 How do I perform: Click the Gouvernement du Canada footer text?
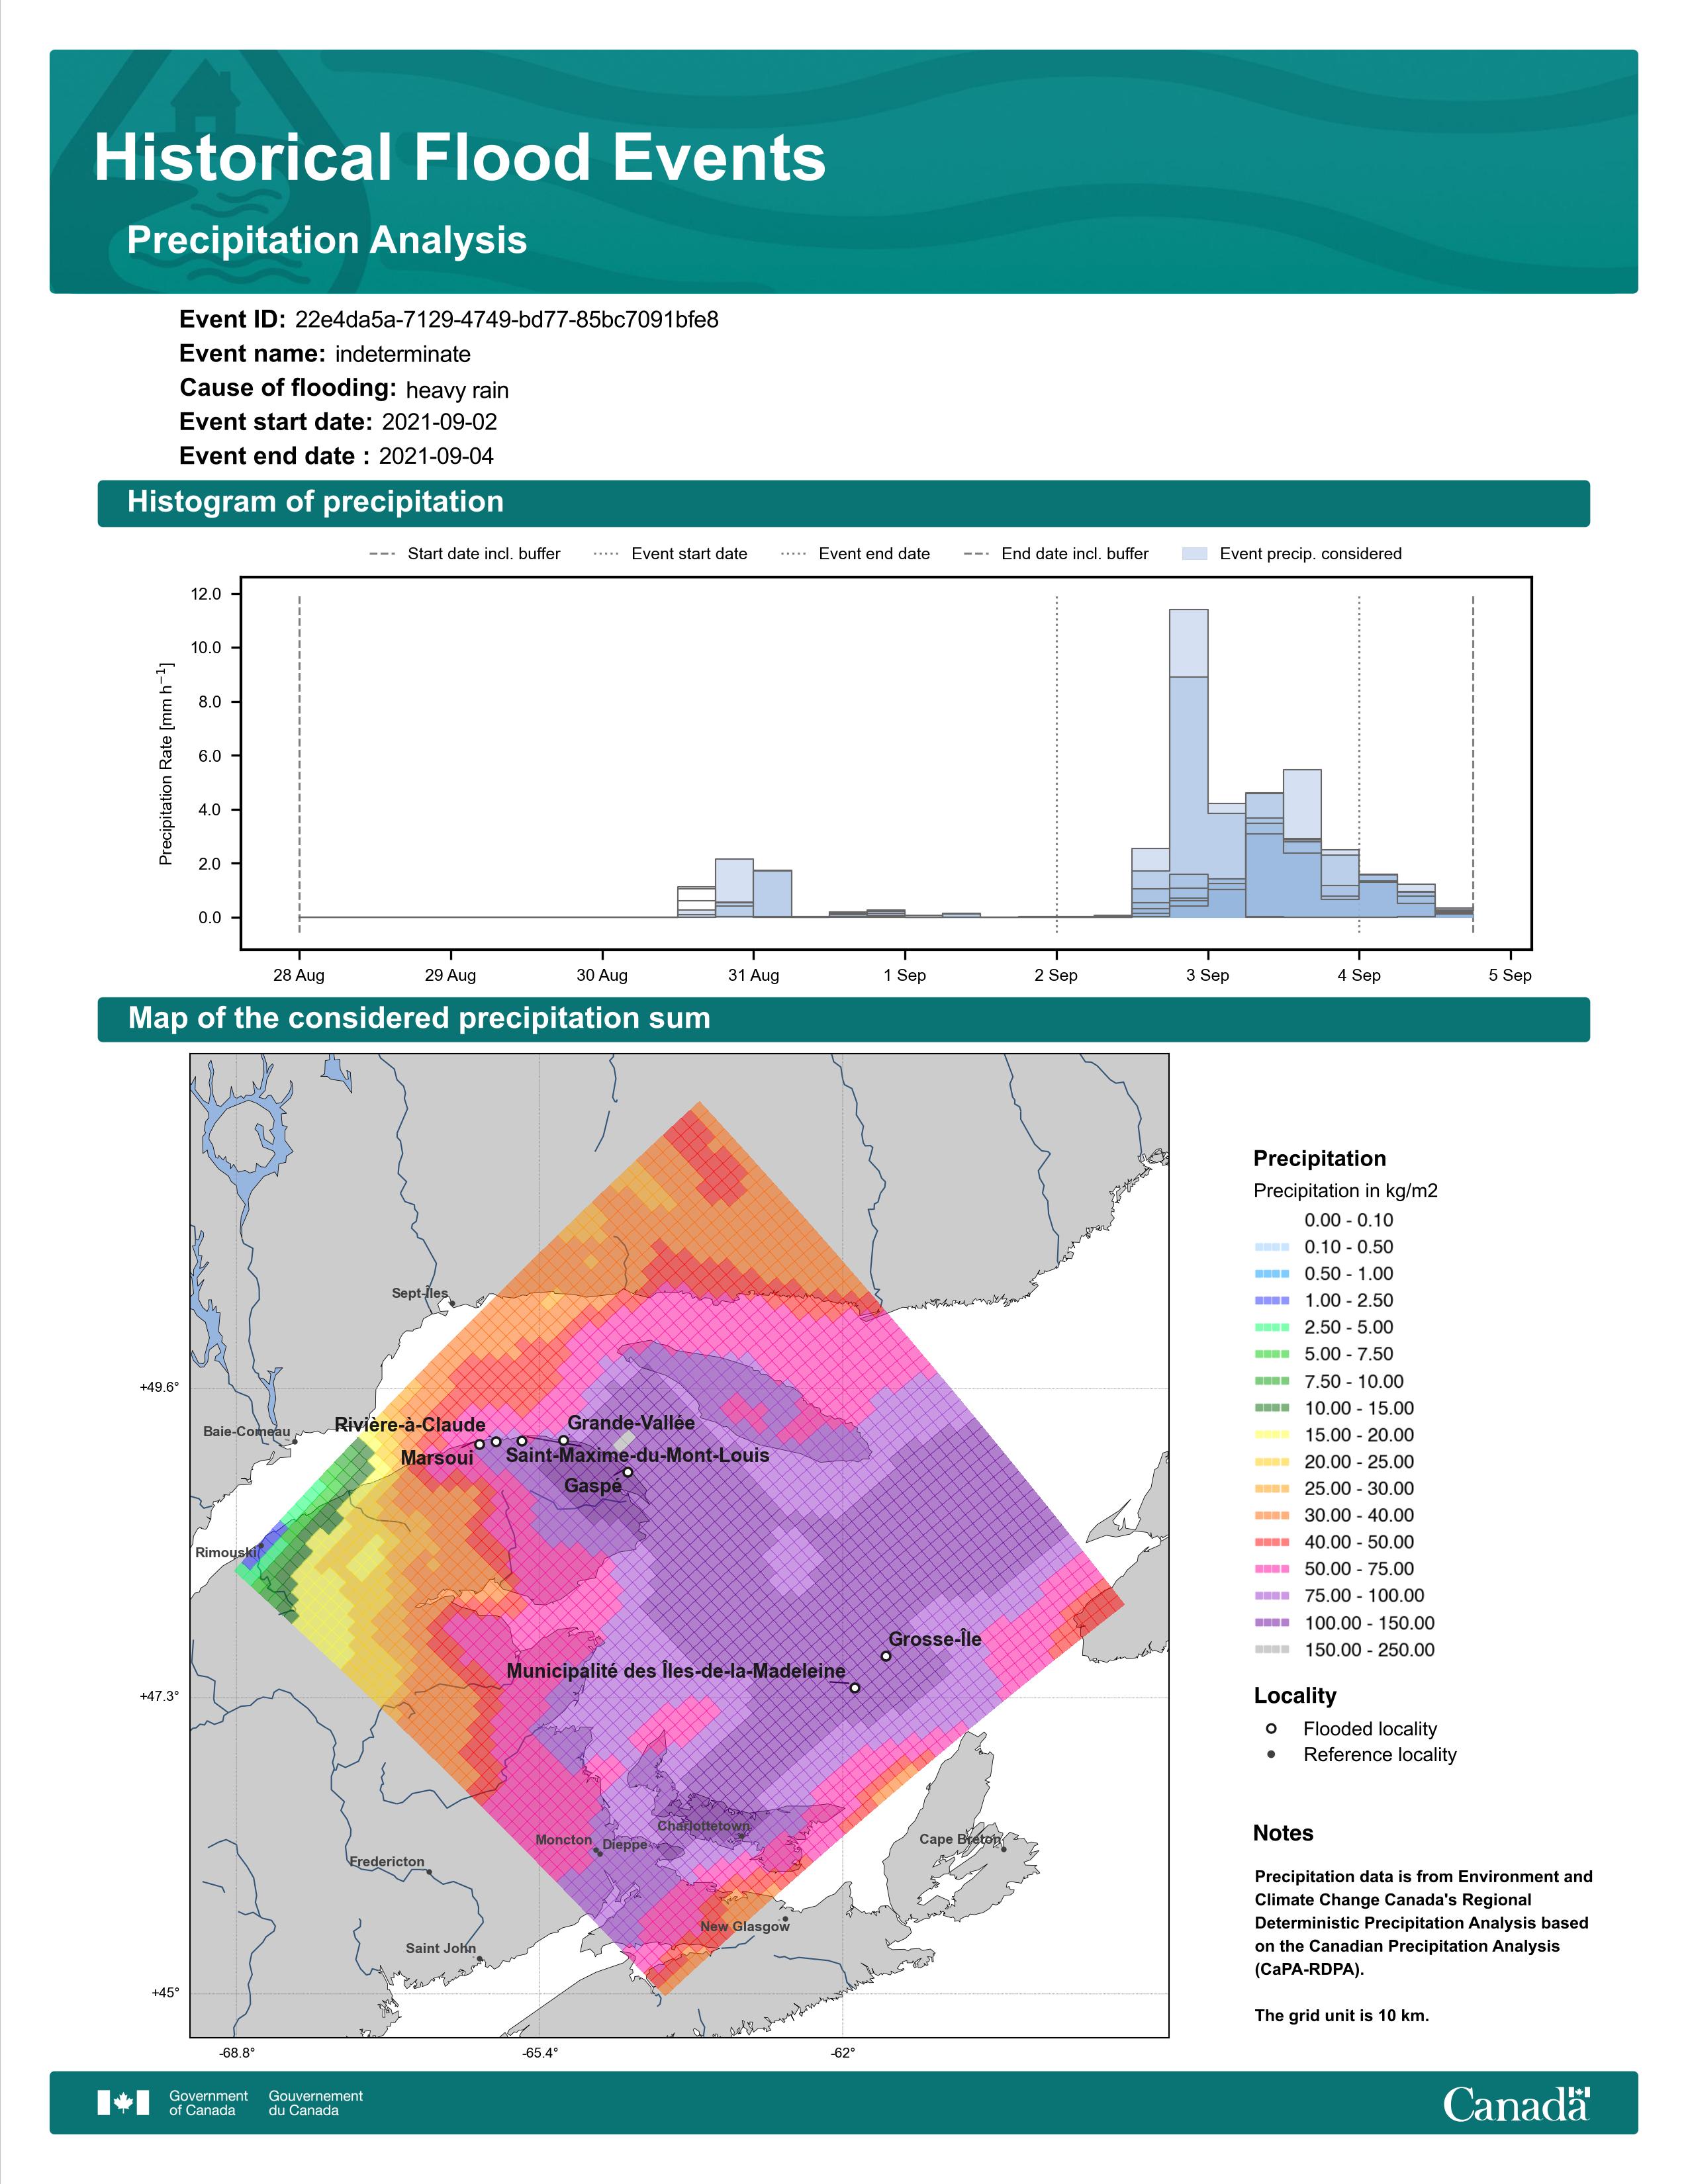(316, 2103)
